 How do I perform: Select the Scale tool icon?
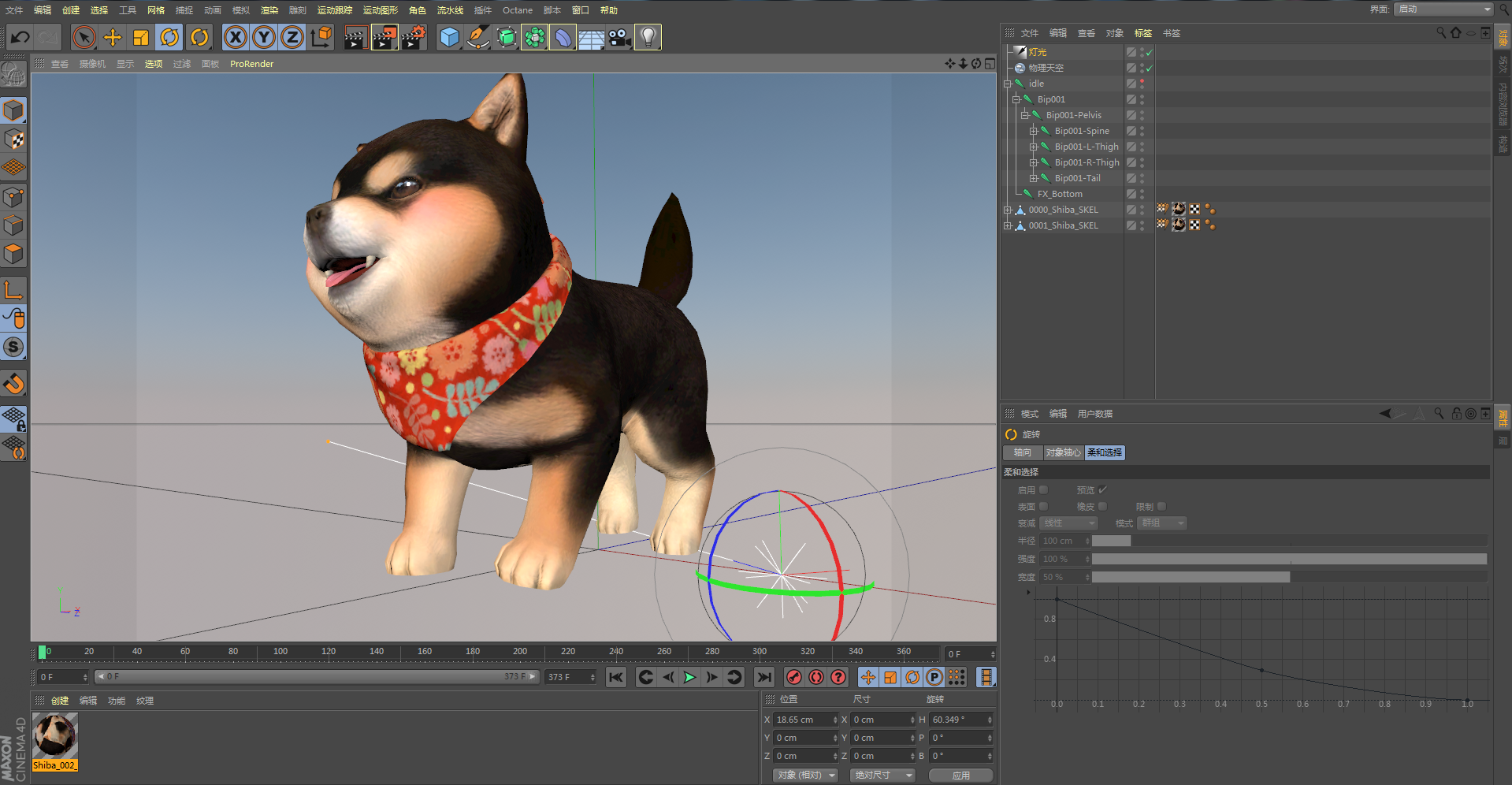tap(141, 37)
